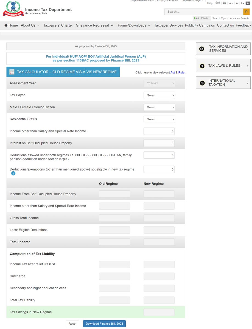Viewport: 252px width, 329px height.
Task: Click deductions not eligible in new regime field
Action: (x=159, y=169)
